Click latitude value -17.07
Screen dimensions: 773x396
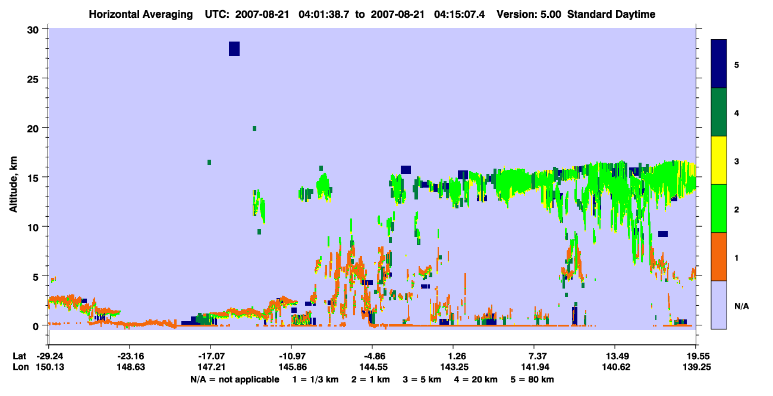[x=210, y=356]
